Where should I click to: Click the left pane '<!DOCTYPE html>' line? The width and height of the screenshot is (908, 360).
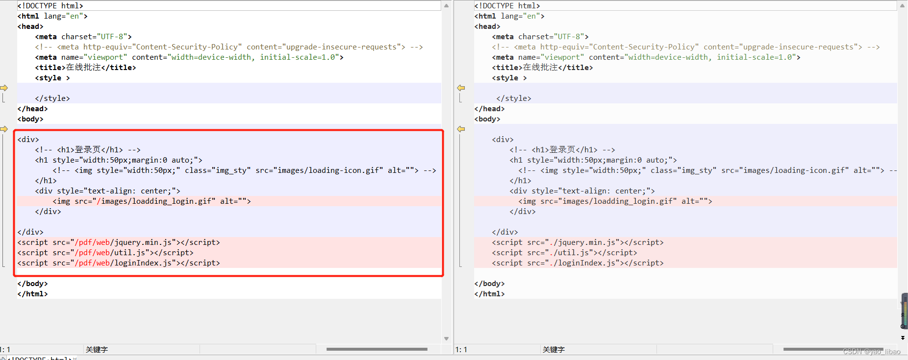pos(50,6)
